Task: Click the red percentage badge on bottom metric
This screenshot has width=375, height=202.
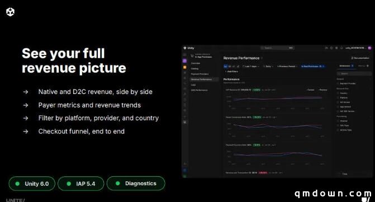Action: pyautogui.click(x=263, y=172)
